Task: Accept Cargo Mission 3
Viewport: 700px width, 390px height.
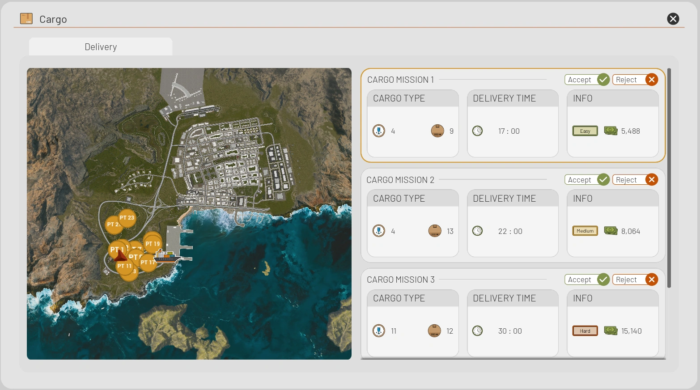Action: [587, 280]
